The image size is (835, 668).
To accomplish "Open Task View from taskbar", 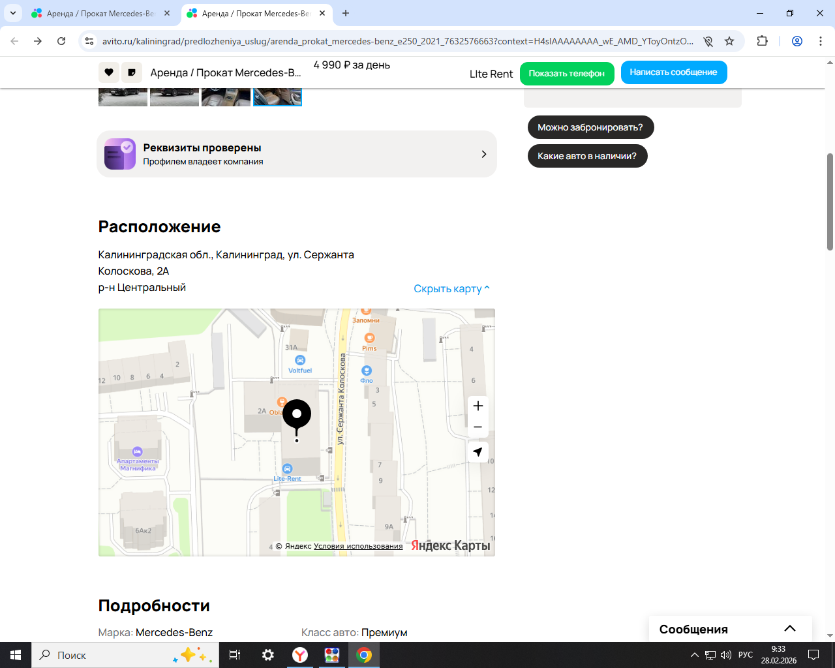I will 235,655.
